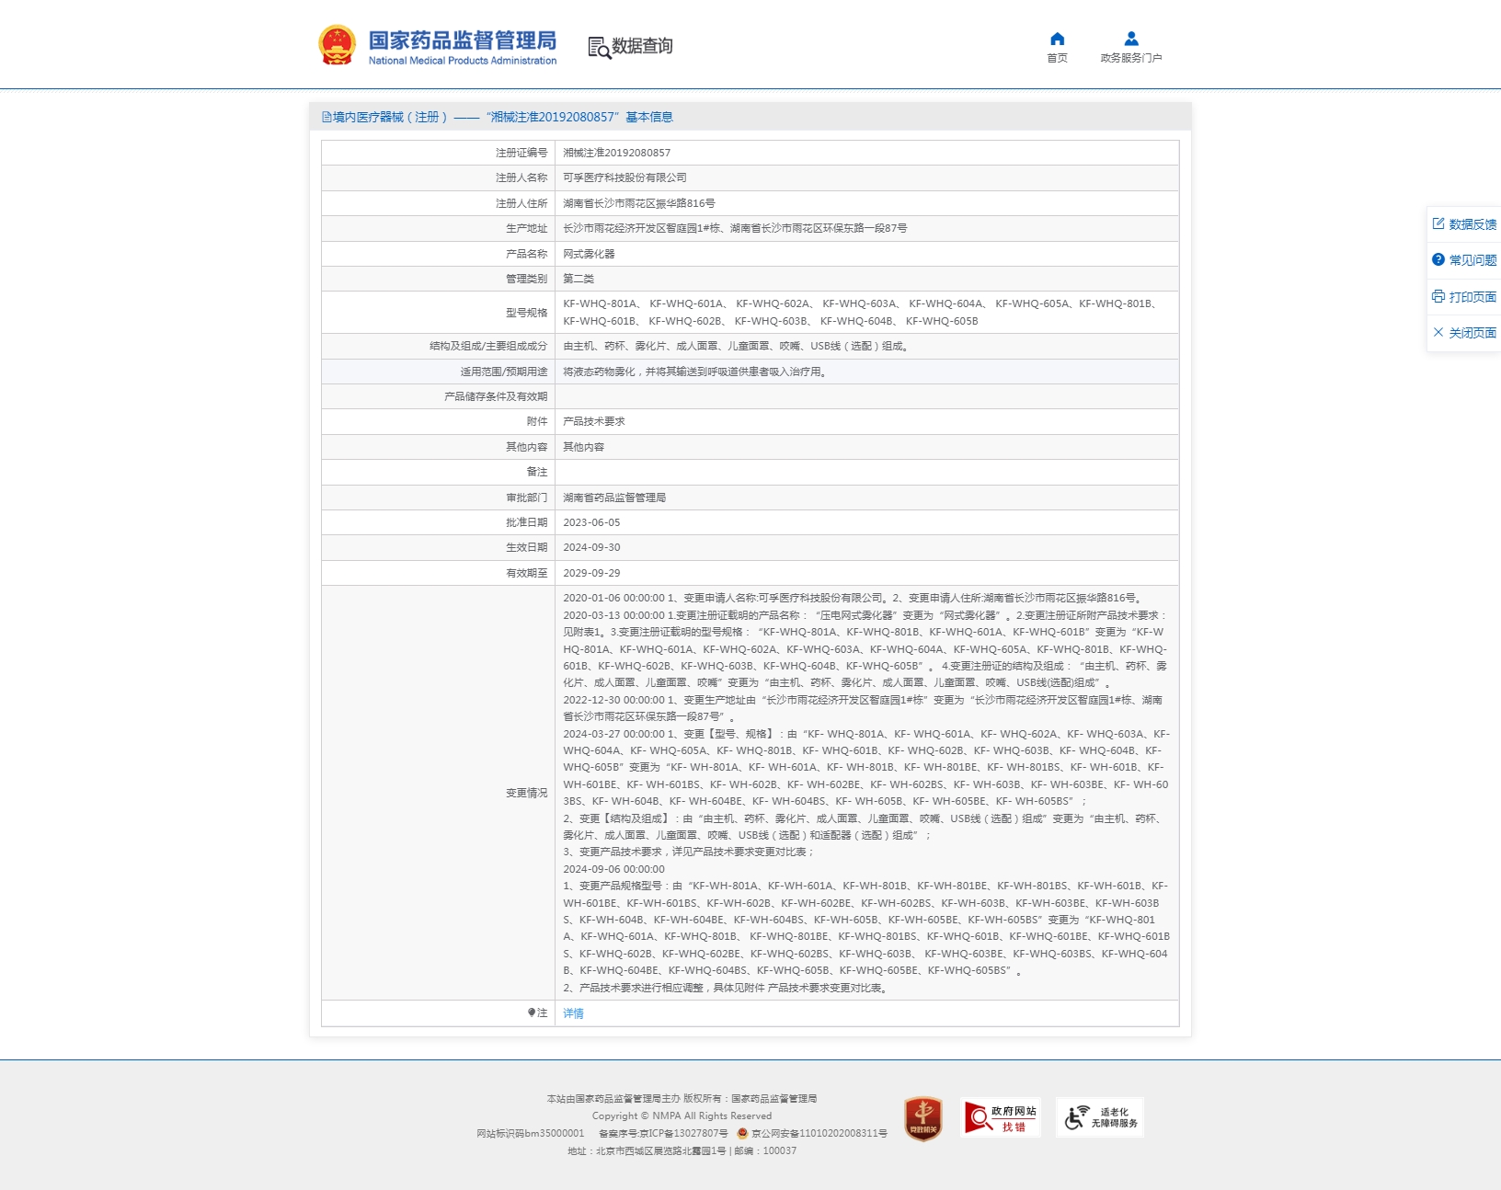Screen dimensions: 1501x1190
Task: Open the 数据反馈 feedback tool
Action: pyautogui.click(x=1464, y=223)
